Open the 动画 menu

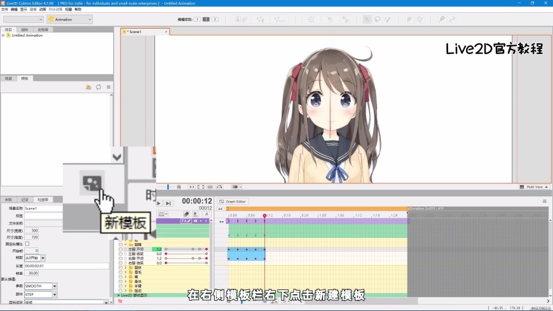pyautogui.click(x=43, y=10)
